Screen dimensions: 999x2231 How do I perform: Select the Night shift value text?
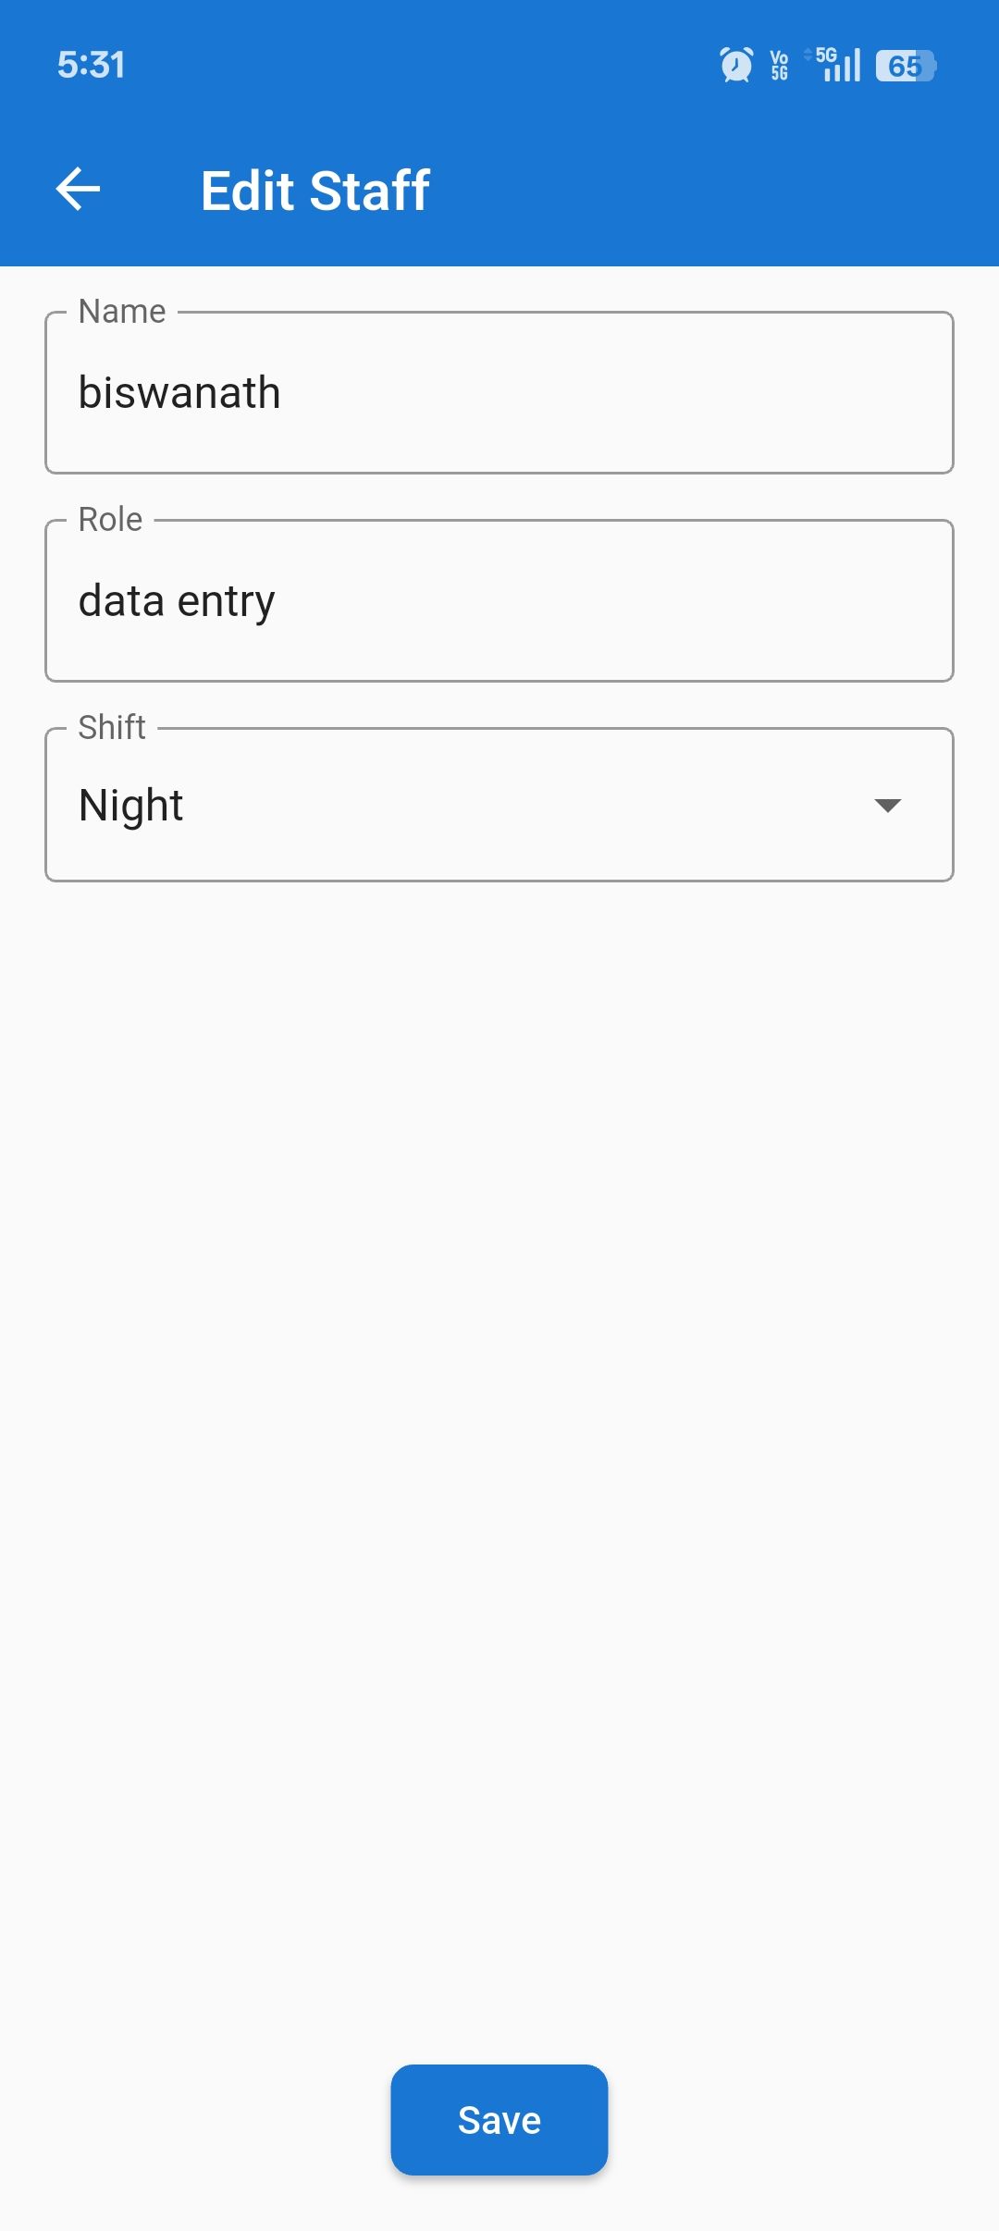[x=131, y=806]
